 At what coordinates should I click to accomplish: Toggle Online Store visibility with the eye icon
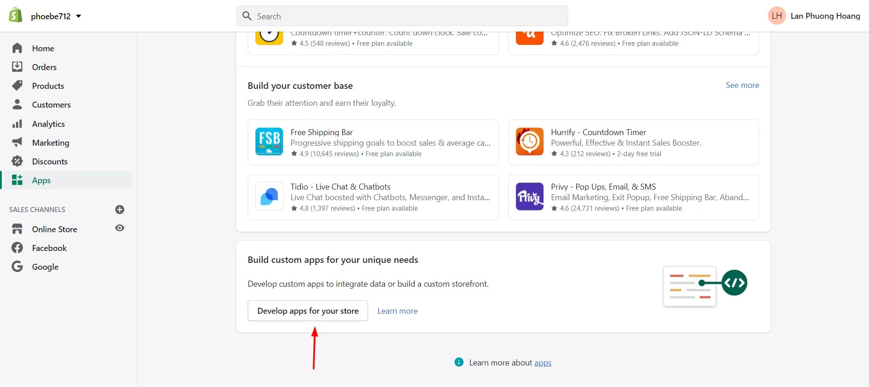coord(119,228)
